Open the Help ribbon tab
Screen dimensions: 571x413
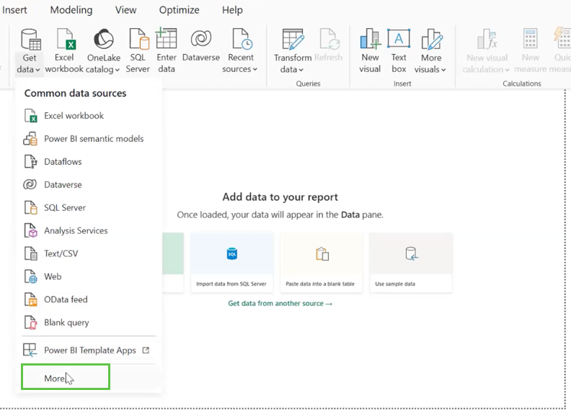232,10
